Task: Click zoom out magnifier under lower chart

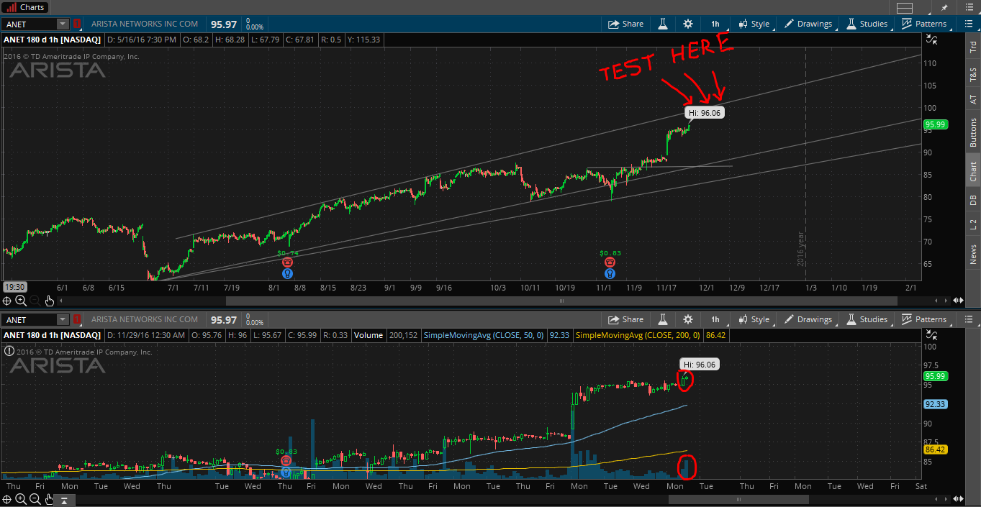Action: pos(34,499)
